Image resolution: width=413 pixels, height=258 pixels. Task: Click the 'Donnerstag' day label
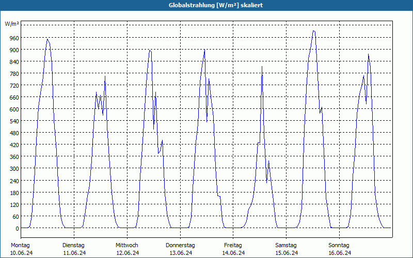point(180,246)
